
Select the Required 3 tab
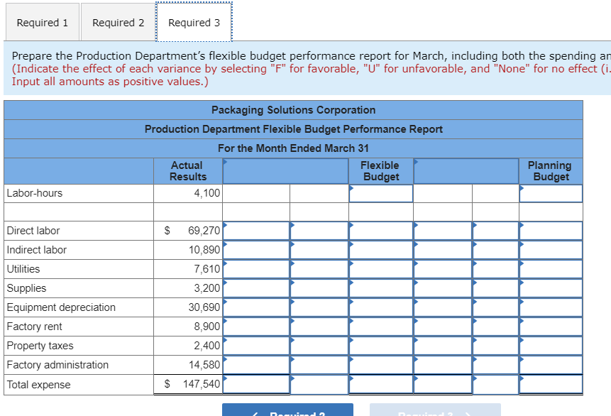pyautogui.click(x=194, y=23)
